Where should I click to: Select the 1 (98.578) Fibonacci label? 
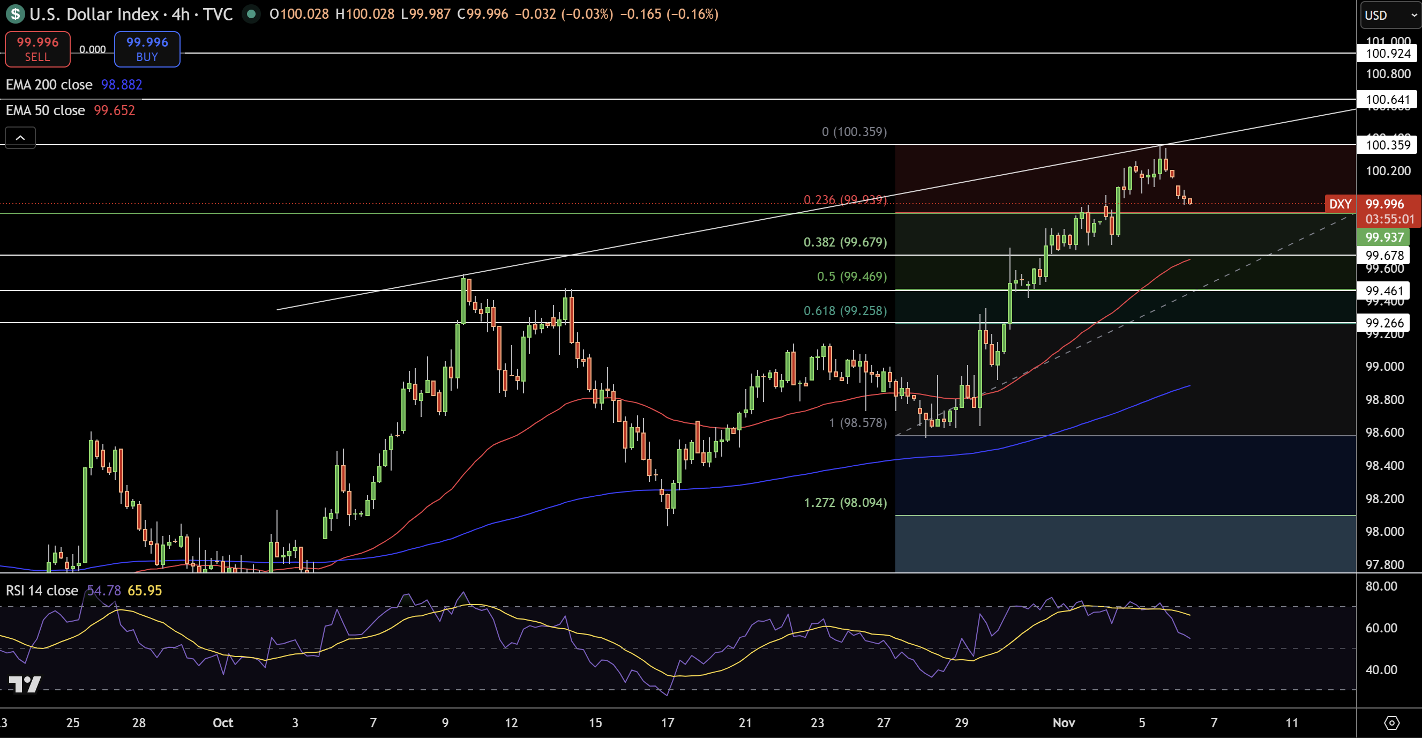858,423
